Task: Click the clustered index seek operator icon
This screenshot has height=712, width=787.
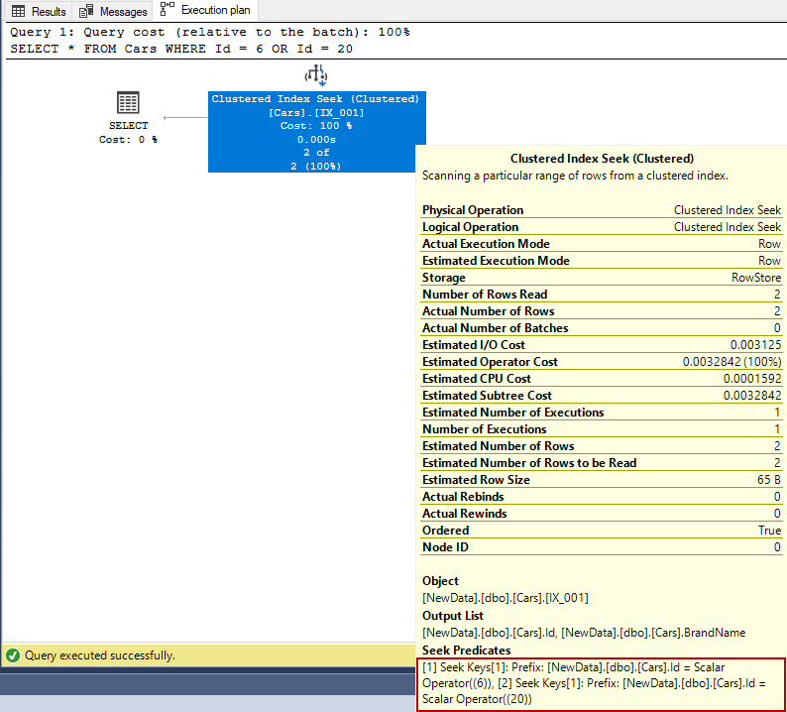Action: 316,75
